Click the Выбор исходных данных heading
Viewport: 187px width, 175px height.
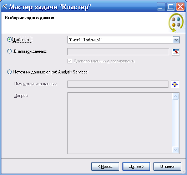tap(30, 18)
